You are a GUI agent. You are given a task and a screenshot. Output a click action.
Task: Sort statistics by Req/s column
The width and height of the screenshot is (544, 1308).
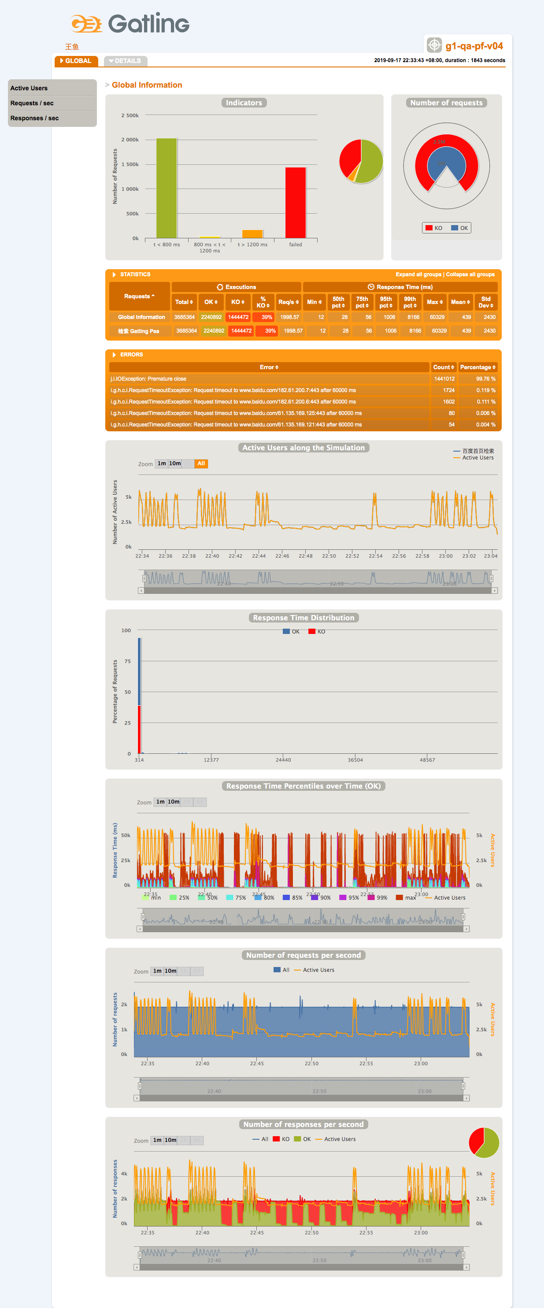point(289,302)
